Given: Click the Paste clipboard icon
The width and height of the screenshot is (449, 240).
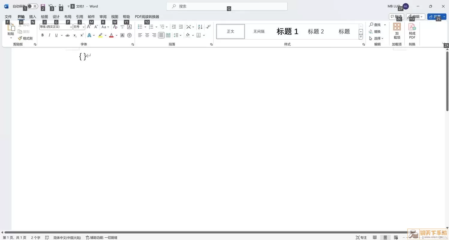Looking at the screenshot, I should click(x=11, y=28).
